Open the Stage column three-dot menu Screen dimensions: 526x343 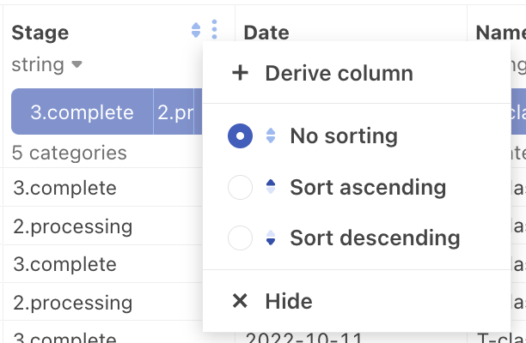point(214,31)
